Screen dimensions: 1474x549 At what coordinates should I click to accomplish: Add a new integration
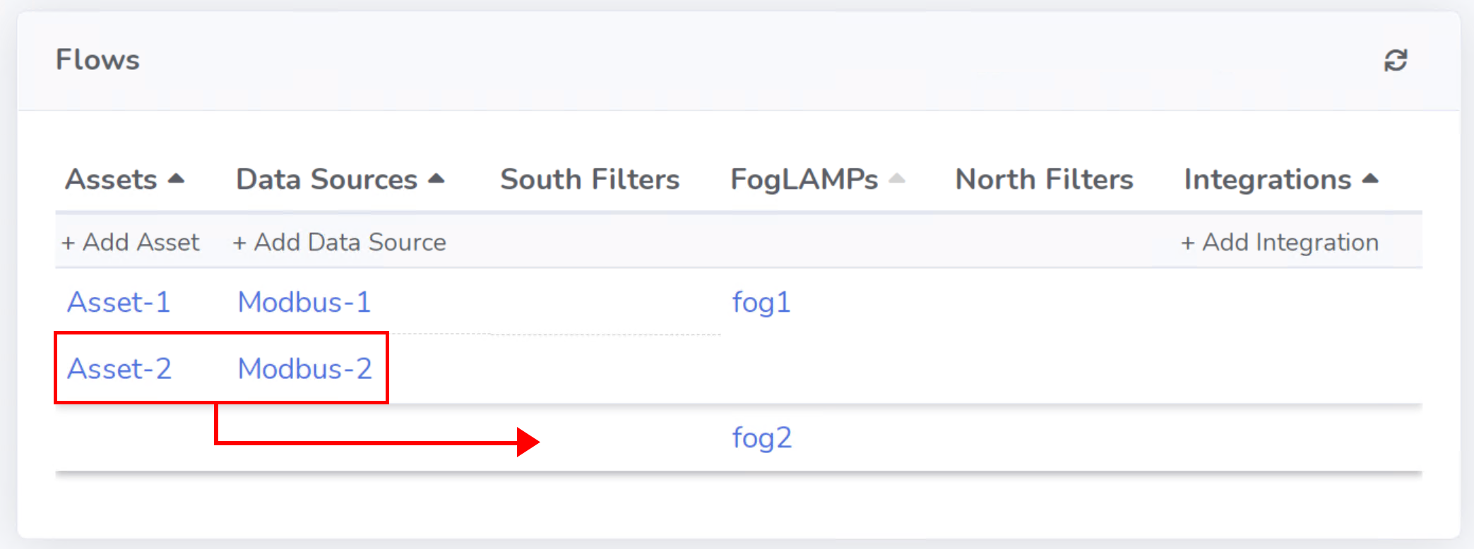[1280, 242]
